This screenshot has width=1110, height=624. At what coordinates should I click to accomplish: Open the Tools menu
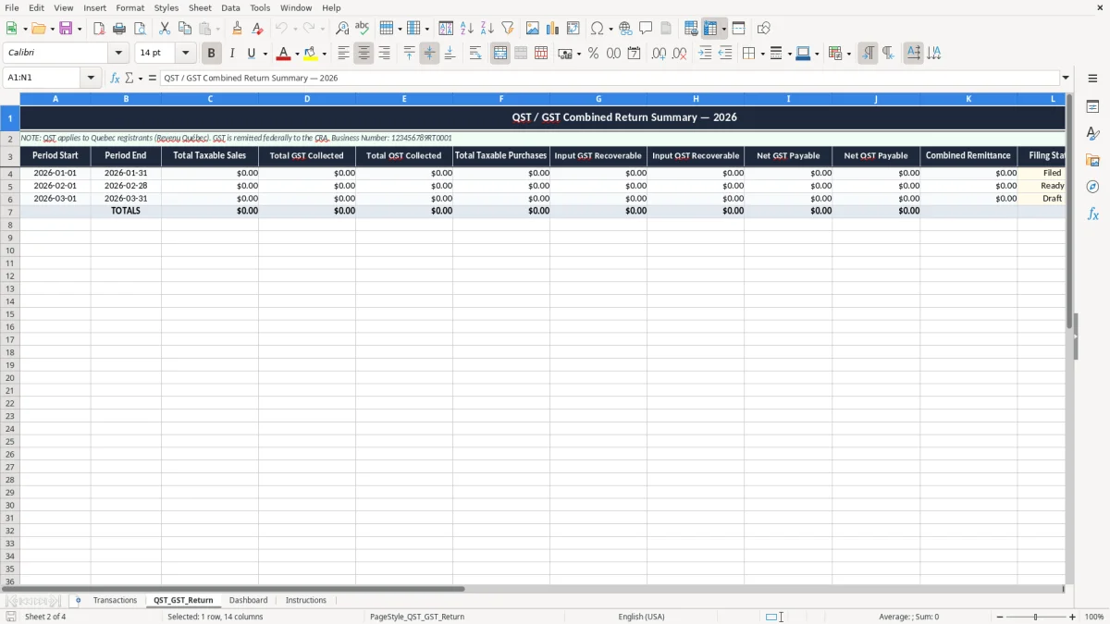[260, 7]
